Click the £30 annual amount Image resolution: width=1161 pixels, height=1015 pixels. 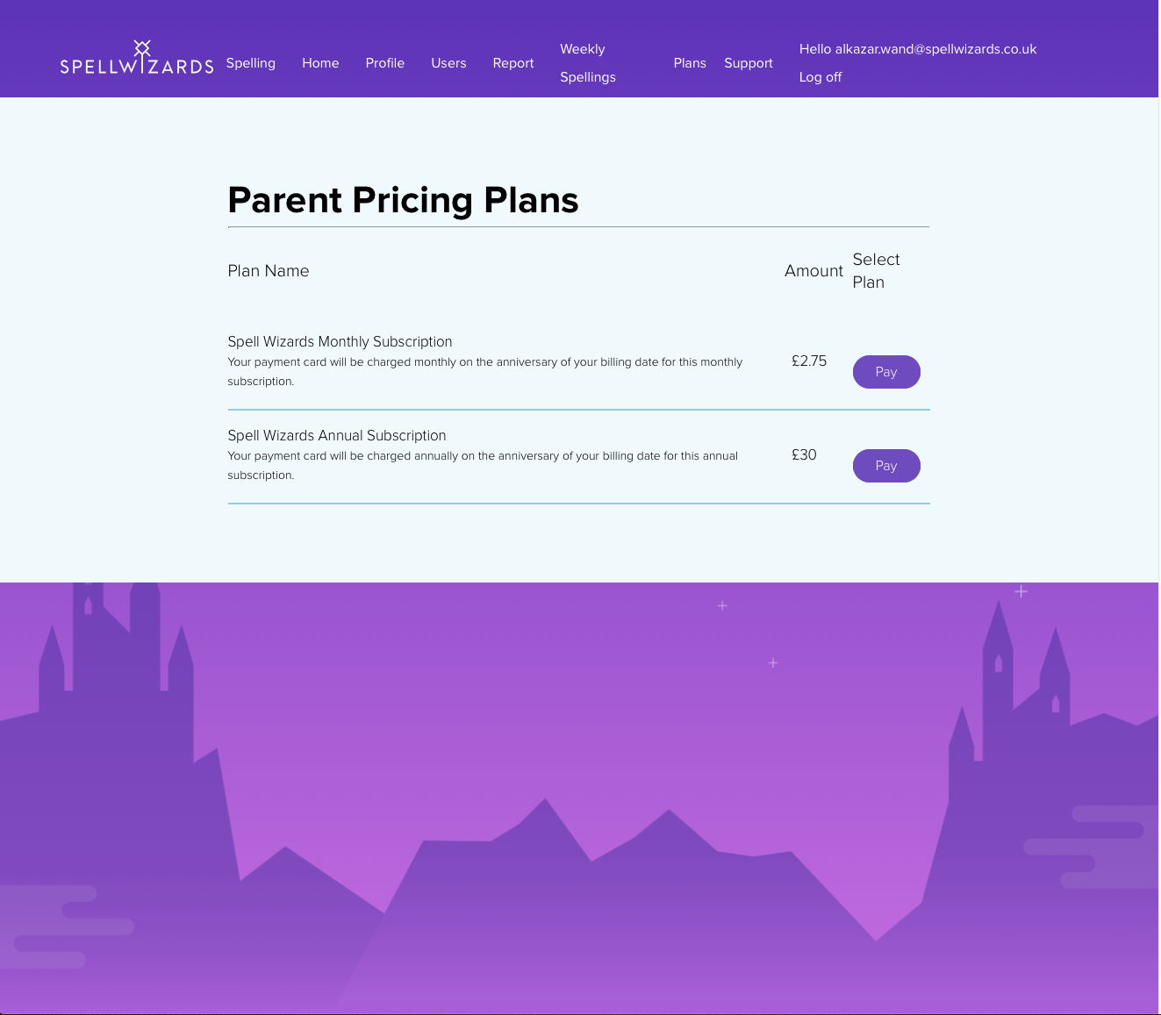point(804,454)
